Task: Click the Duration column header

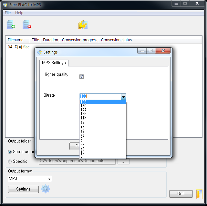Action: click(50, 40)
